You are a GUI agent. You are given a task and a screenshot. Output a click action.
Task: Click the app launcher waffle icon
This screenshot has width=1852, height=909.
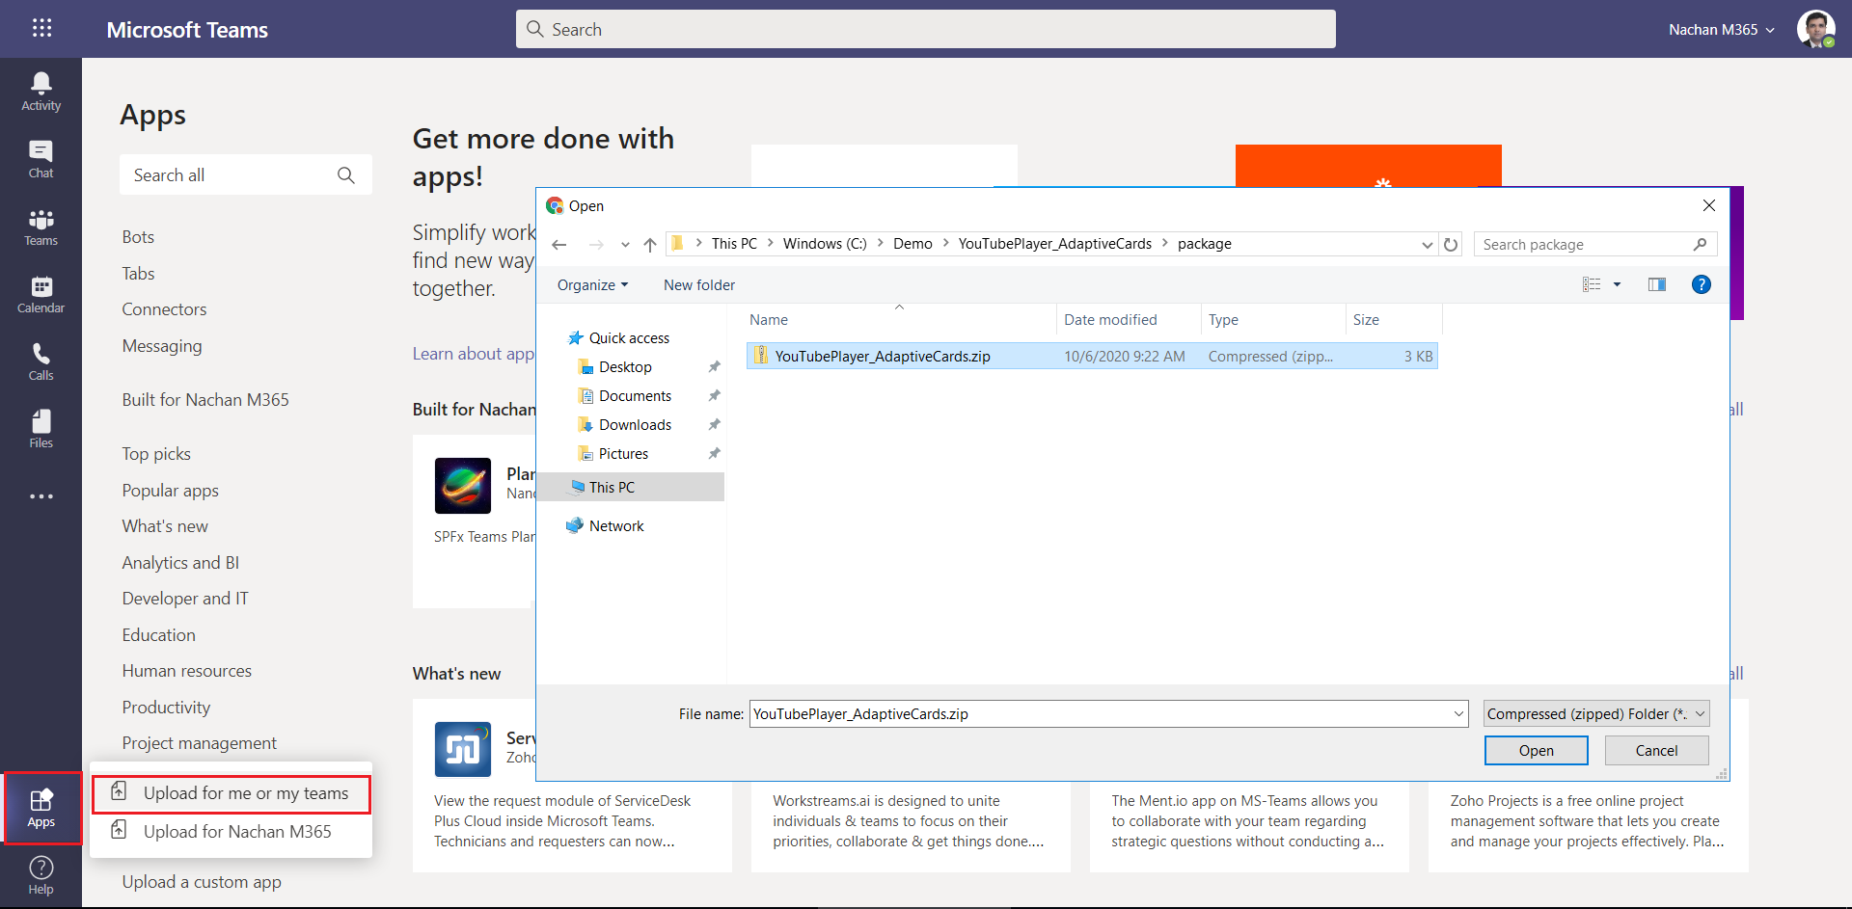pos(41,28)
